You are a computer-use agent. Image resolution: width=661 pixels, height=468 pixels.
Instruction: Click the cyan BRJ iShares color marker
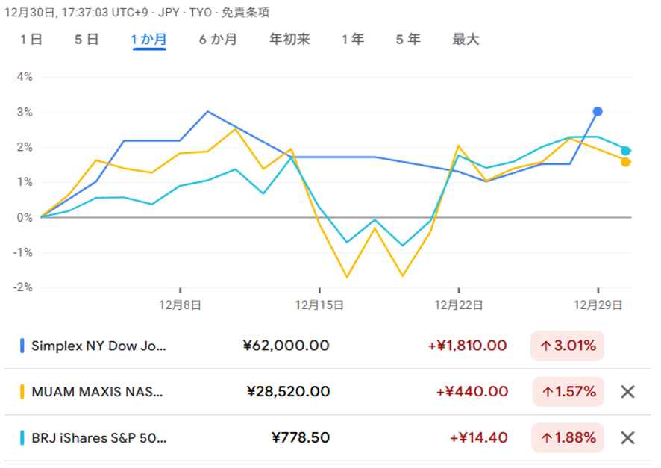pyautogui.click(x=22, y=438)
